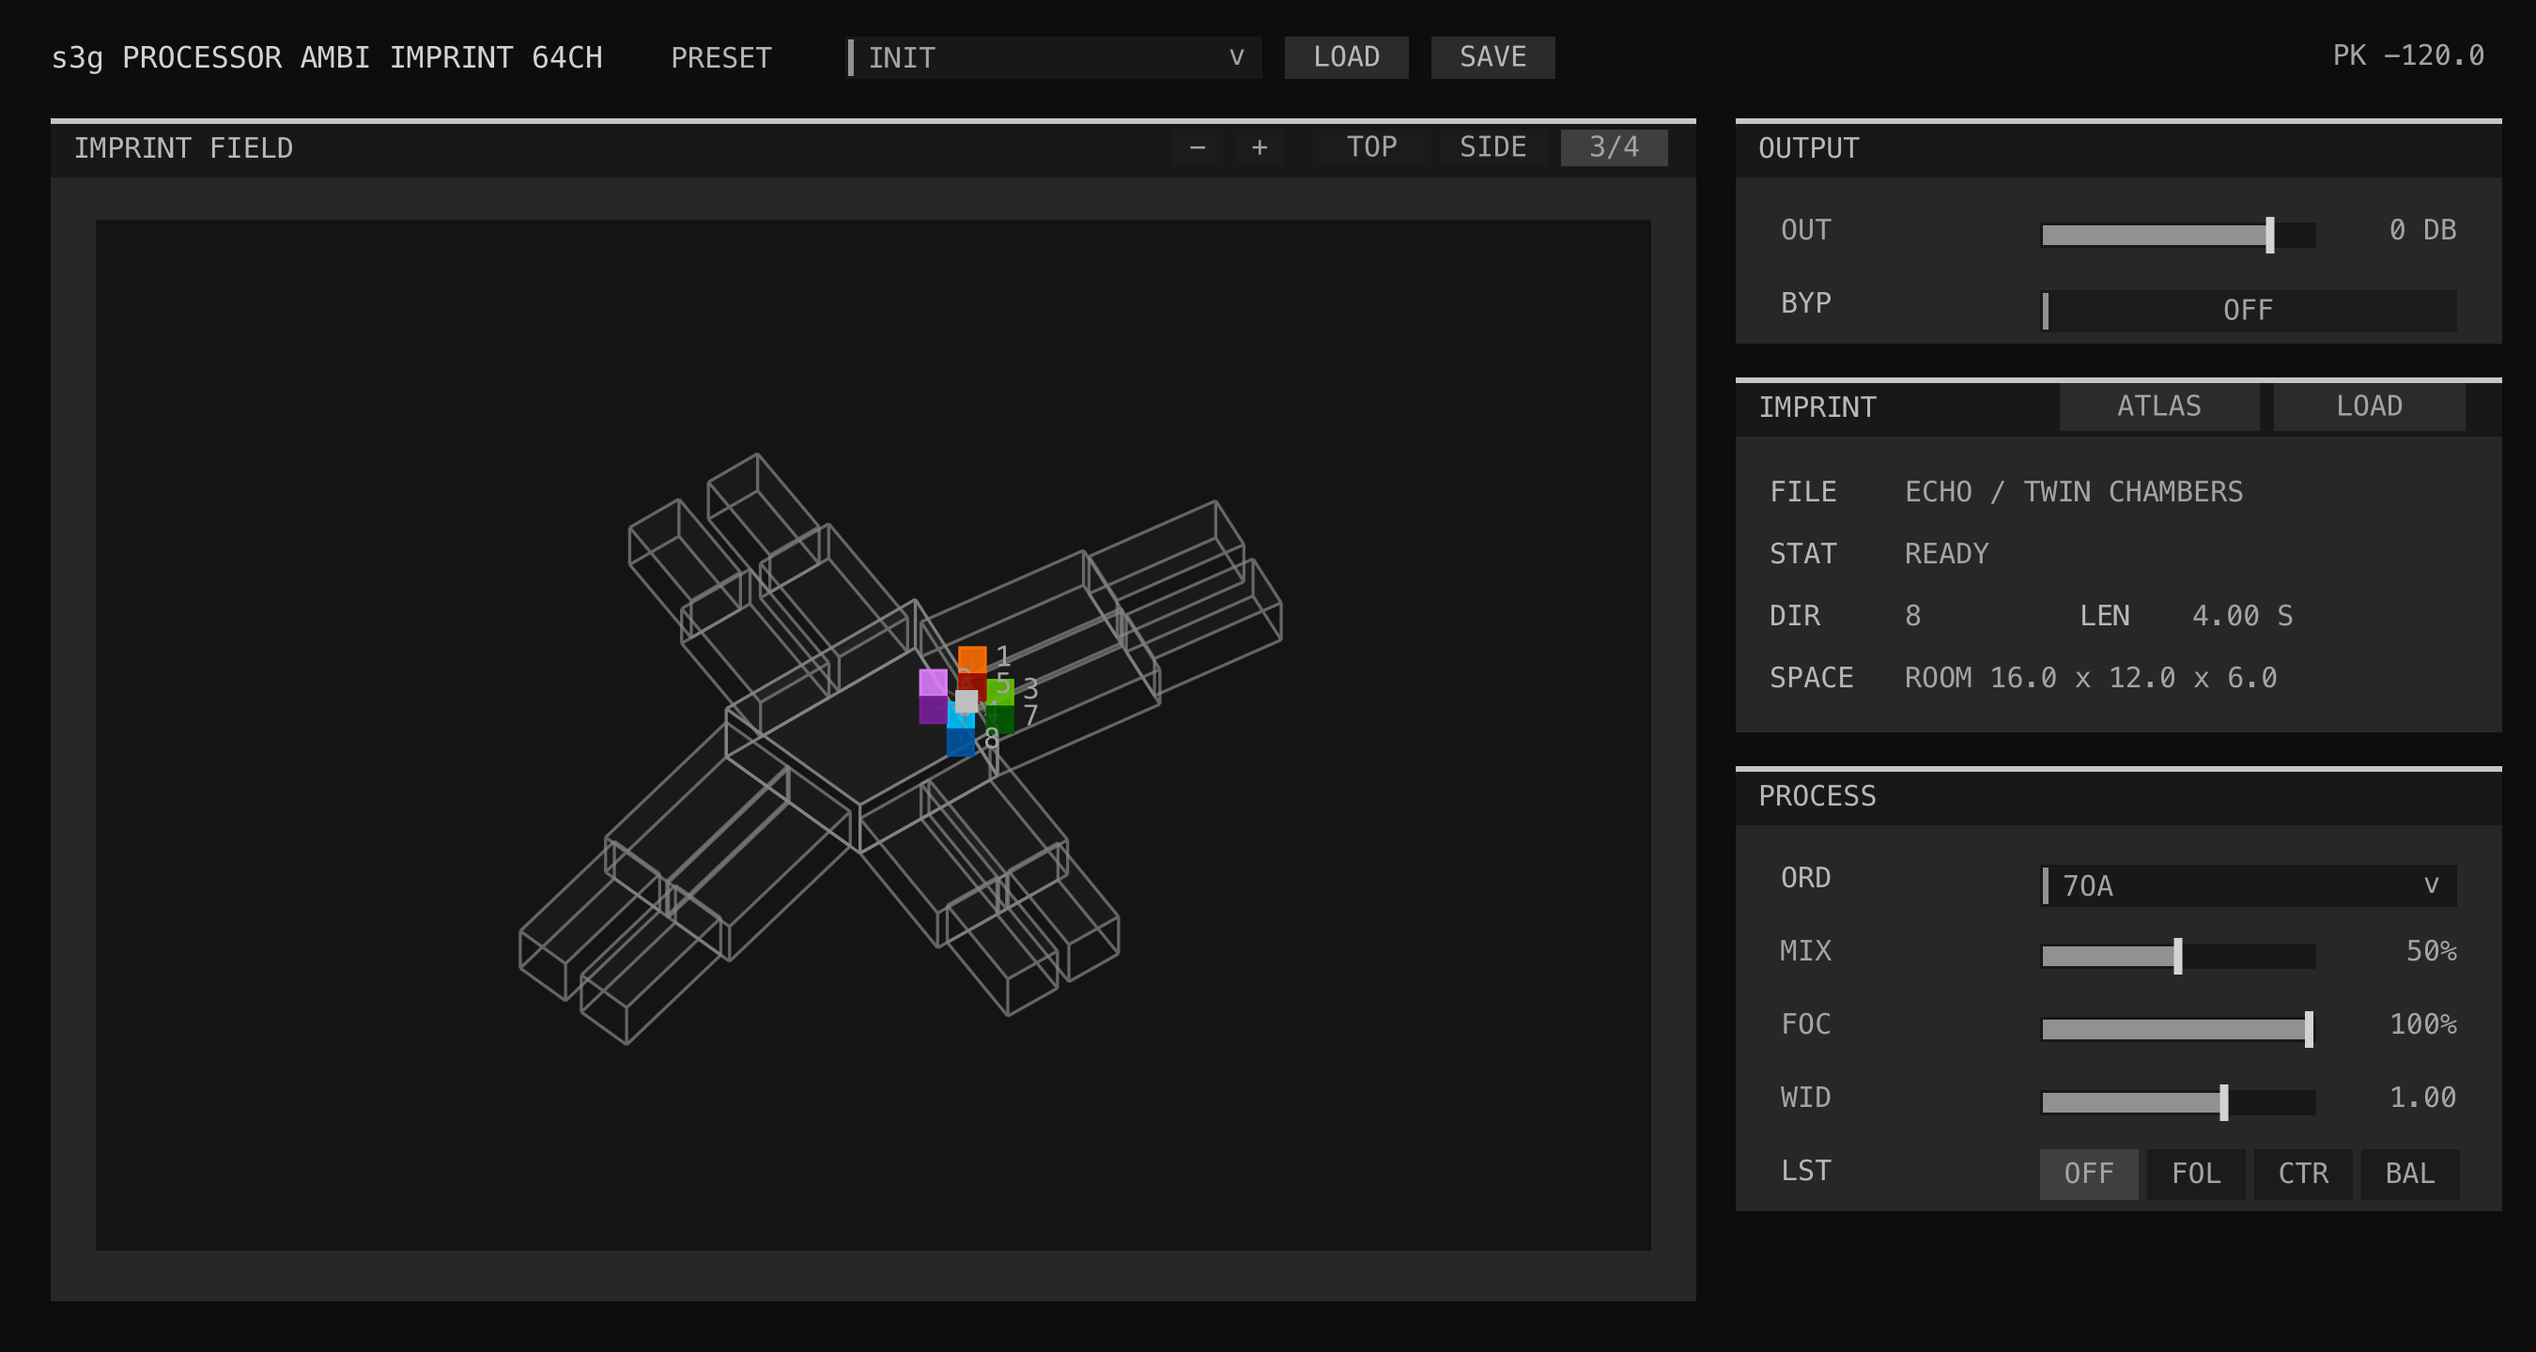The height and width of the screenshot is (1352, 2536).
Task: Zoom in with the plus button
Action: 1260,147
